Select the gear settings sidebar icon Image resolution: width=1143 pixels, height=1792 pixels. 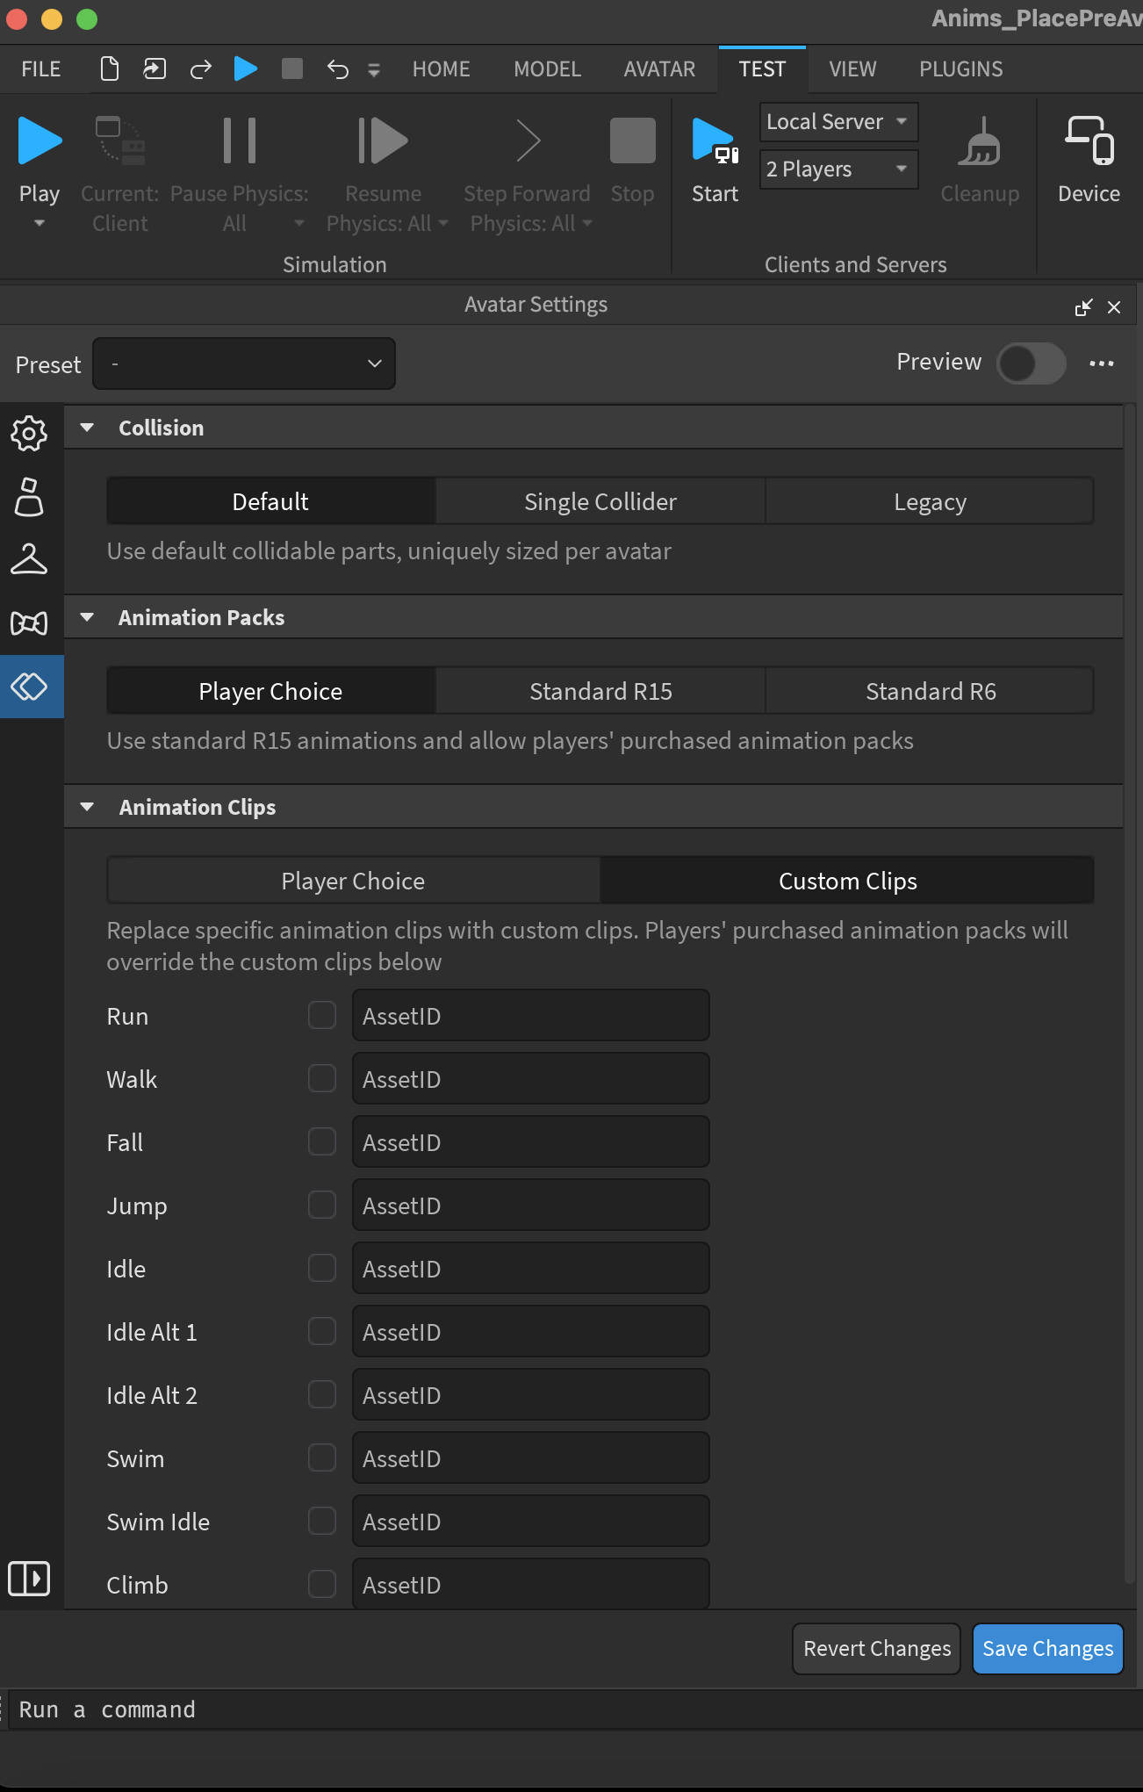coord(29,433)
